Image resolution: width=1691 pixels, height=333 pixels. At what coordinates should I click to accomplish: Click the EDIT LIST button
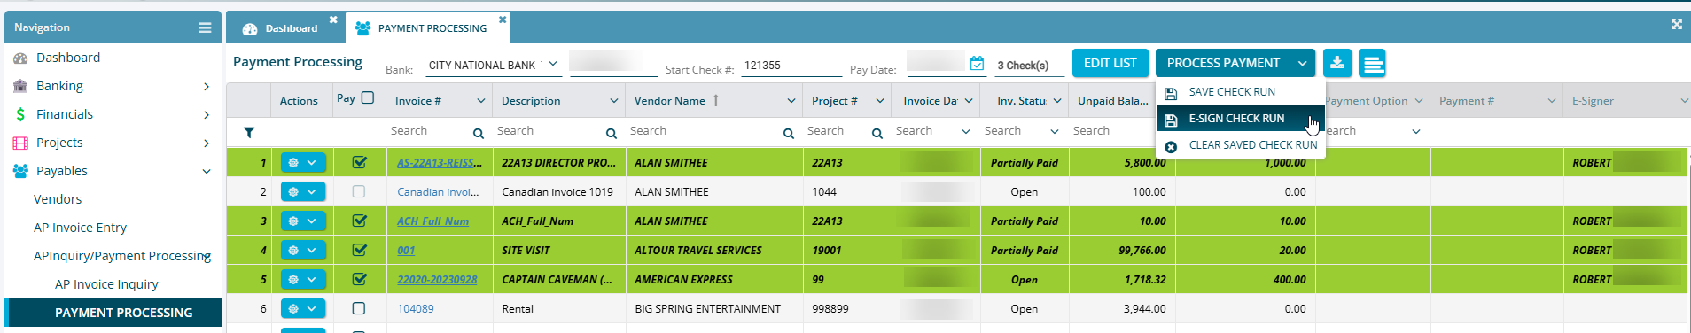point(1110,63)
